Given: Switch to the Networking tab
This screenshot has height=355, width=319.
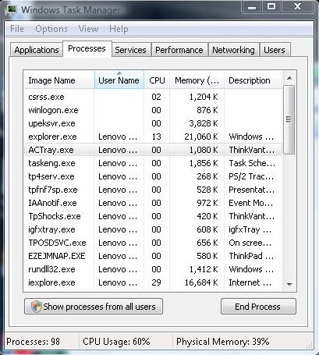Looking at the screenshot, I should 233,50.
